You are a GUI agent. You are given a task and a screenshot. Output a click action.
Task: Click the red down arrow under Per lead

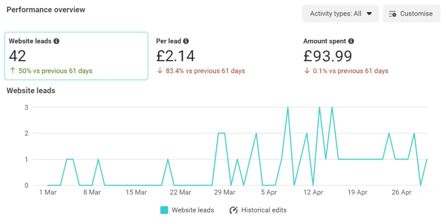160,71
